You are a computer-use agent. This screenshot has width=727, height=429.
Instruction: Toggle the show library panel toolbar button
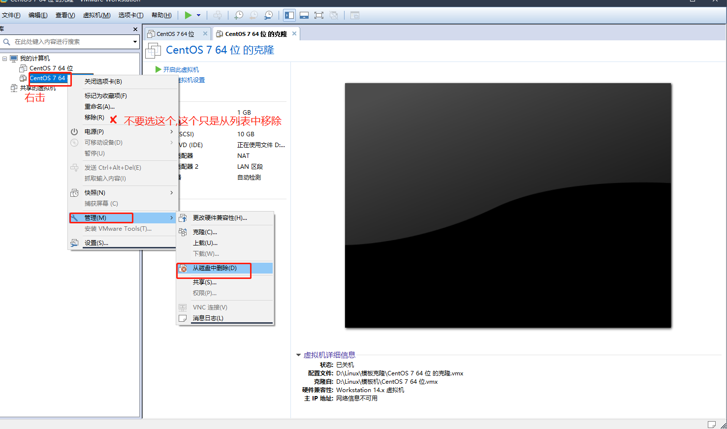point(289,15)
